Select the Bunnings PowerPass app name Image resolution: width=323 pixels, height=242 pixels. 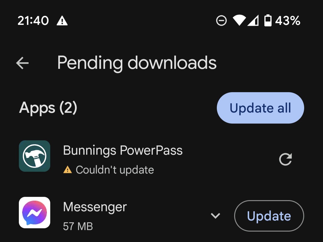(123, 150)
